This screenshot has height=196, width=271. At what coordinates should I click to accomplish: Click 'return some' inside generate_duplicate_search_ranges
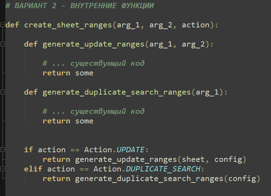[68, 121]
